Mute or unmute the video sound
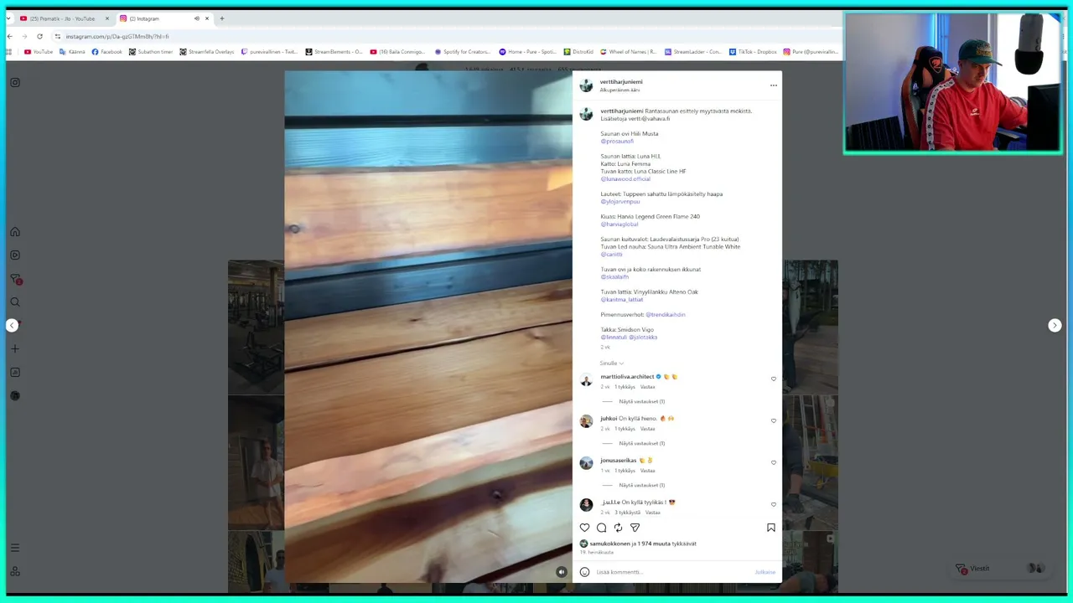The height and width of the screenshot is (603, 1073). (x=562, y=572)
